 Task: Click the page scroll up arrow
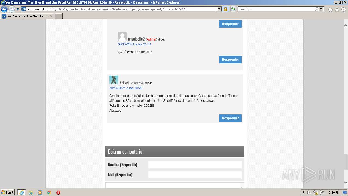[346, 25]
